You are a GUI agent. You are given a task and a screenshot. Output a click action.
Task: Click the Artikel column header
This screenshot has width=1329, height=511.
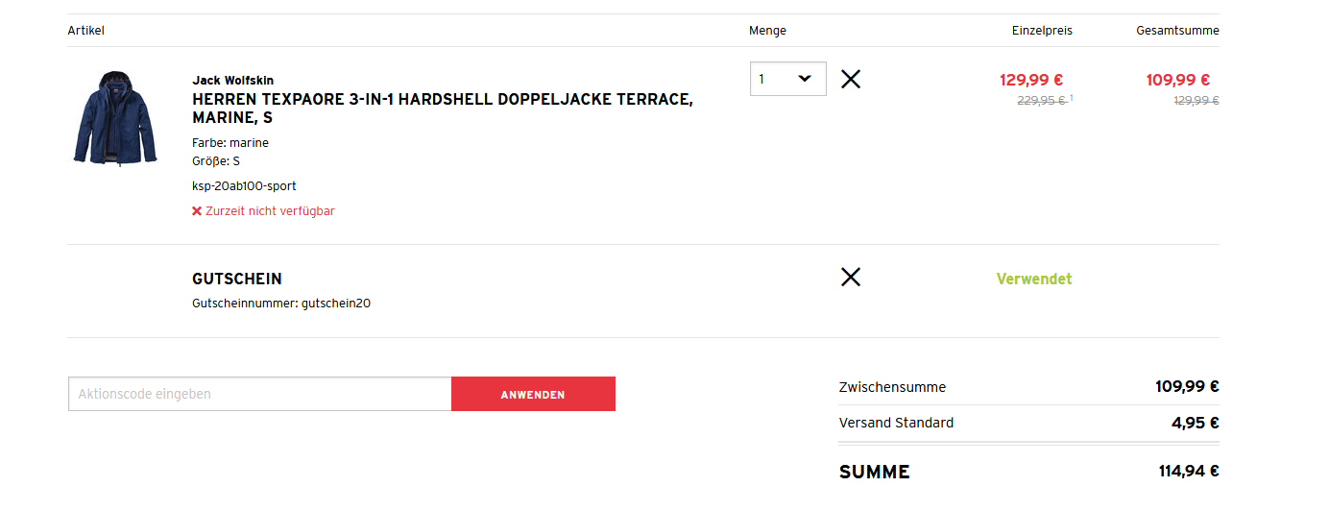[x=85, y=31]
